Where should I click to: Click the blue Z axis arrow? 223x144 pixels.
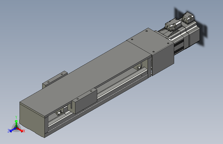(x=12, y=130)
